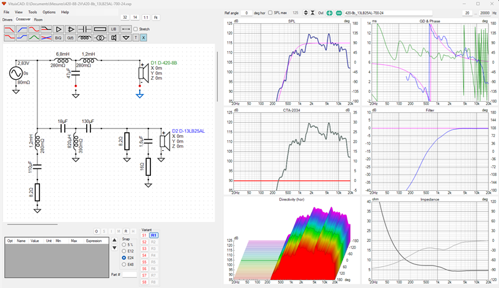The width and height of the screenshot is (499, 288).
Task: Select the E12 snap radio button
Action: (x=124, y=251)
